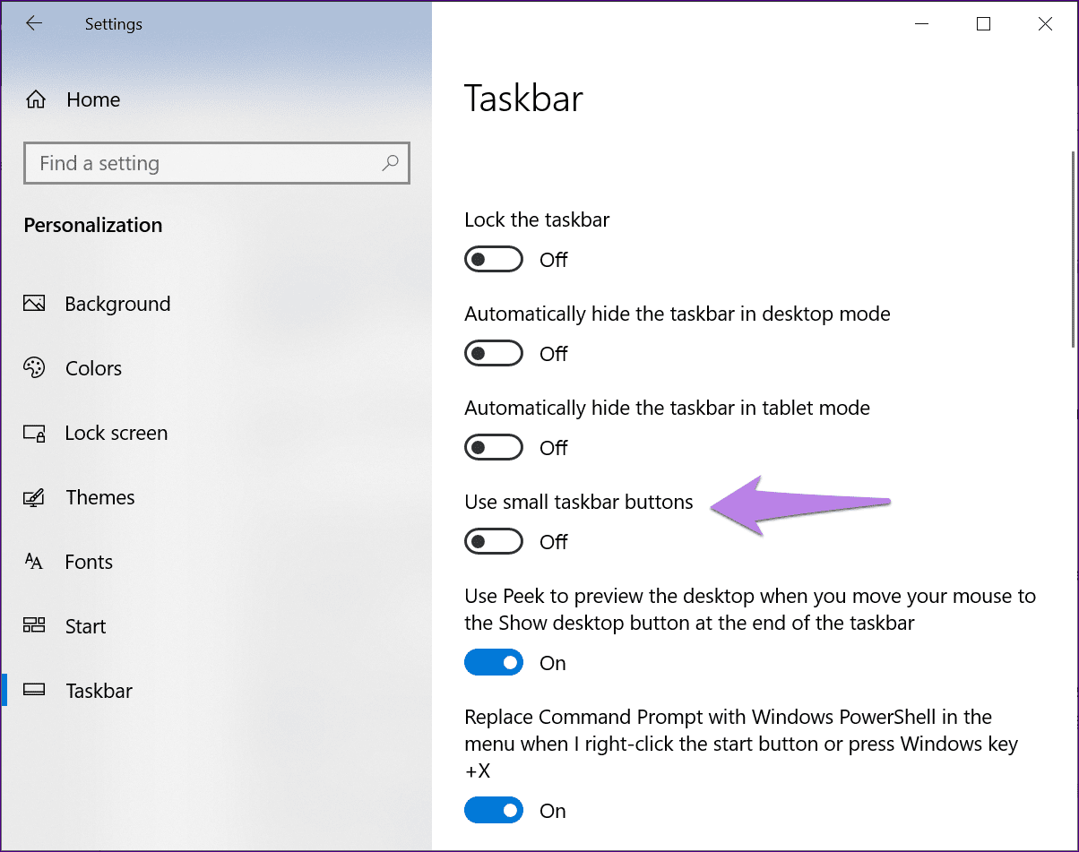Screen dimensions: 1079x852
Task: Enable Use small taskbar buttons switch
Action: point(494,542)
